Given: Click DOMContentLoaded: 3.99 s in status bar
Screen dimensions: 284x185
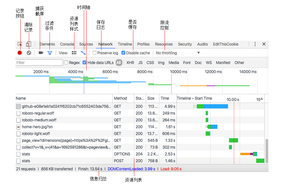Looking at the screenshot, I should click(131, 169).
